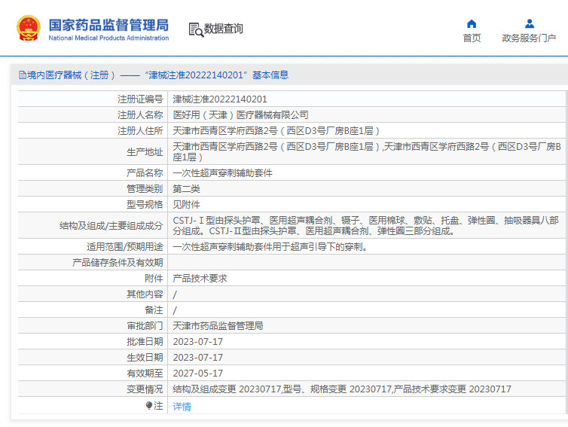Click the 批准日期 label
568x427 pixels.
[145, 342]
